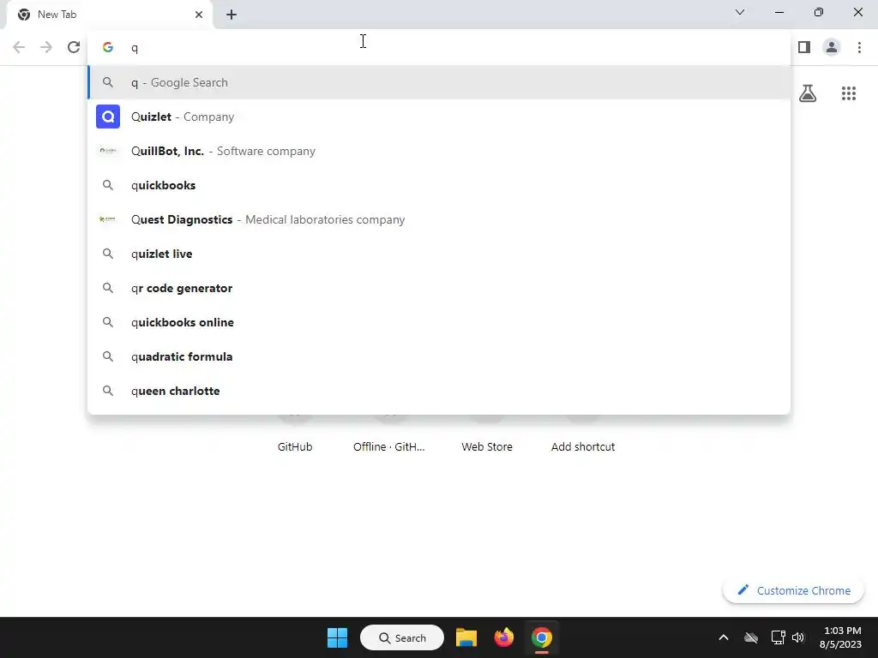Click the browser forward arrow
The width and height of the screenshot is (878, 658).
pyautogui.click(x=46, y=48)
